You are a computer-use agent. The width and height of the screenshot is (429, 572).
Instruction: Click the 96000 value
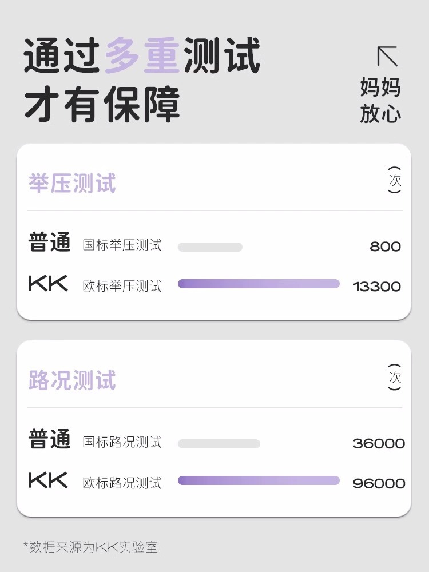point(379,483)
